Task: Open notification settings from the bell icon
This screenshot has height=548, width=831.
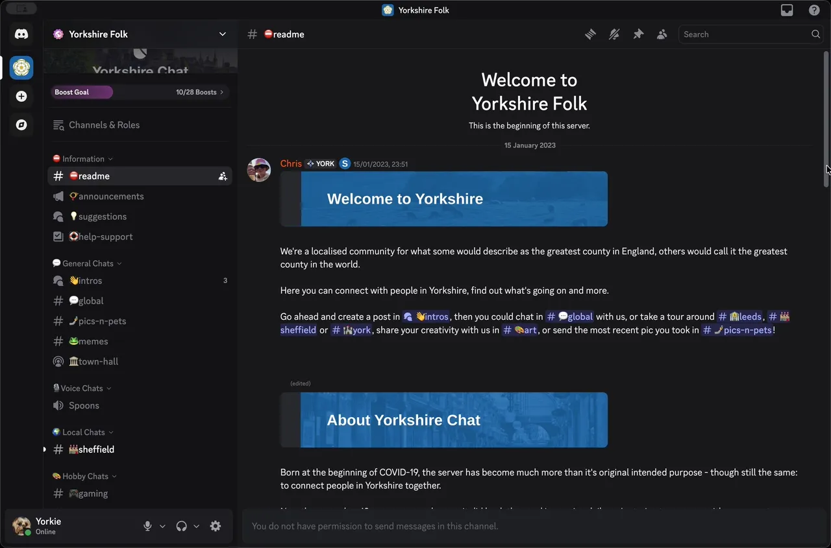Action: tap(614, 34)
